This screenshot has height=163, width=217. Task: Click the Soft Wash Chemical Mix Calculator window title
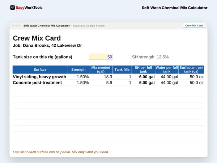tap(47, 26)
